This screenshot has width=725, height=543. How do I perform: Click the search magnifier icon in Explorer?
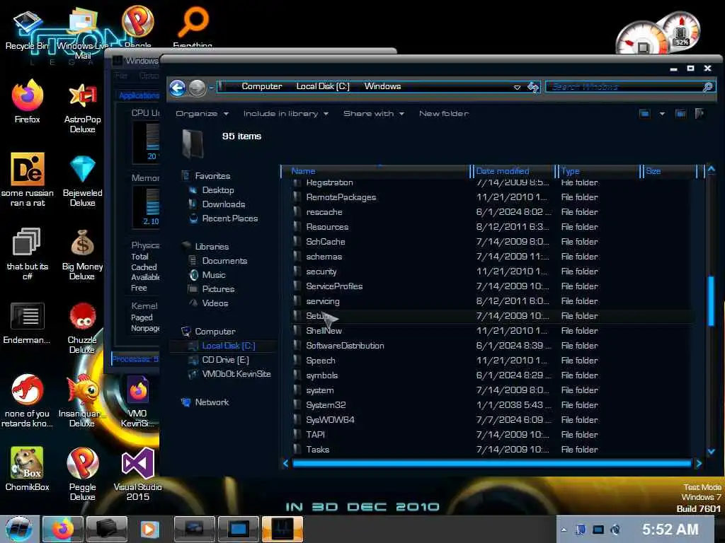tap(707, 87)
